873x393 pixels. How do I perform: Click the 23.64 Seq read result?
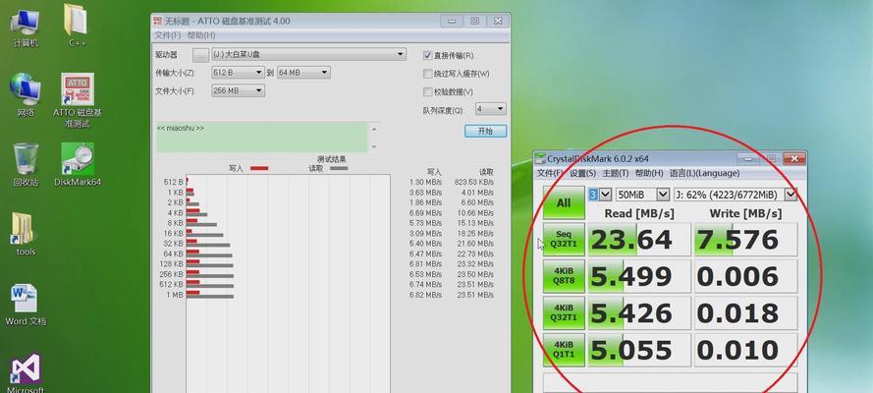click(639, 240)
